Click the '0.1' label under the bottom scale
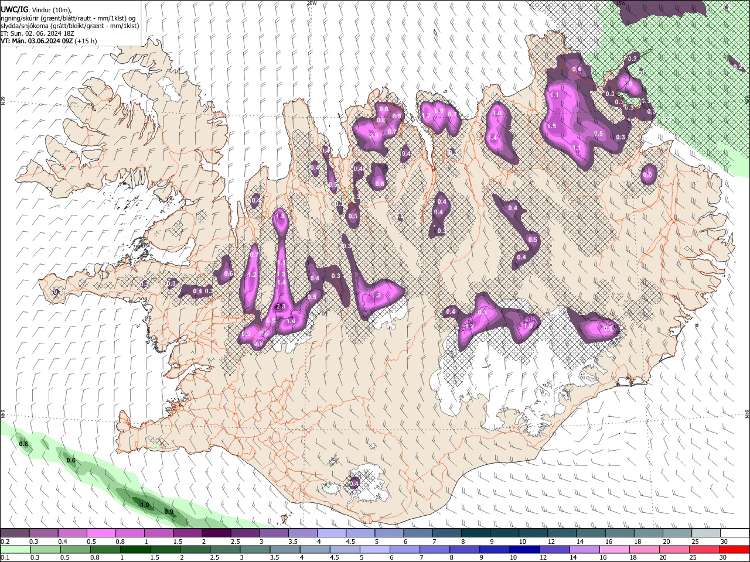 coord(5,557)
